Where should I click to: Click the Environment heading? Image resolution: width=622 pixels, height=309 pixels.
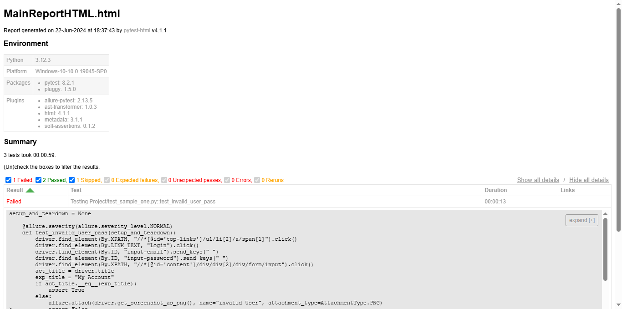(x=26, y=44)
